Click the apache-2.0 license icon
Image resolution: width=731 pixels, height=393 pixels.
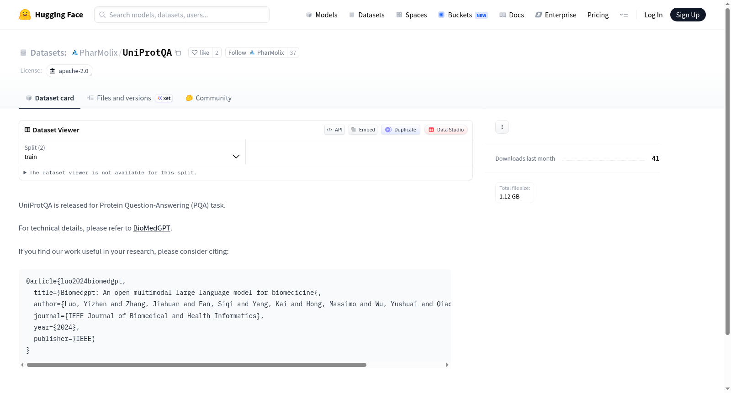pyautogui.click(x=53, y=71)
